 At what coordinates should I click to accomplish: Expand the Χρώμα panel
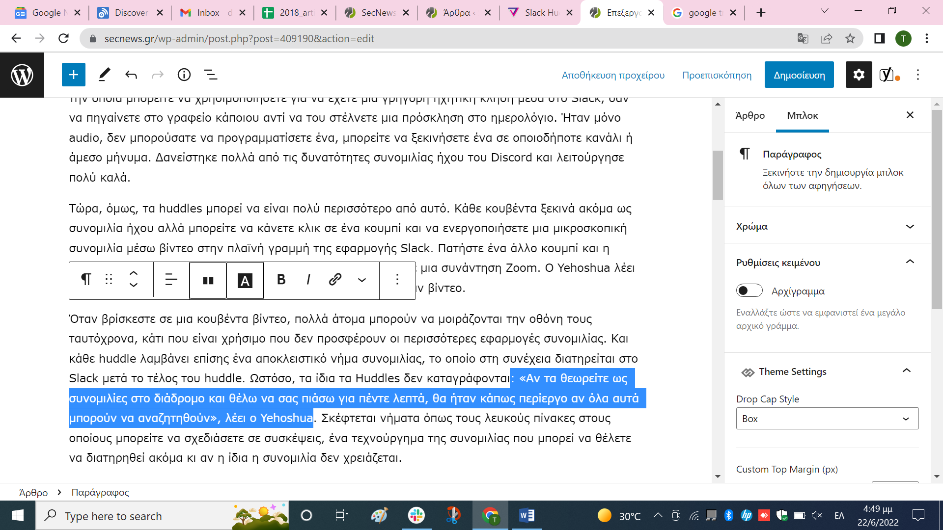pos(827,226)
